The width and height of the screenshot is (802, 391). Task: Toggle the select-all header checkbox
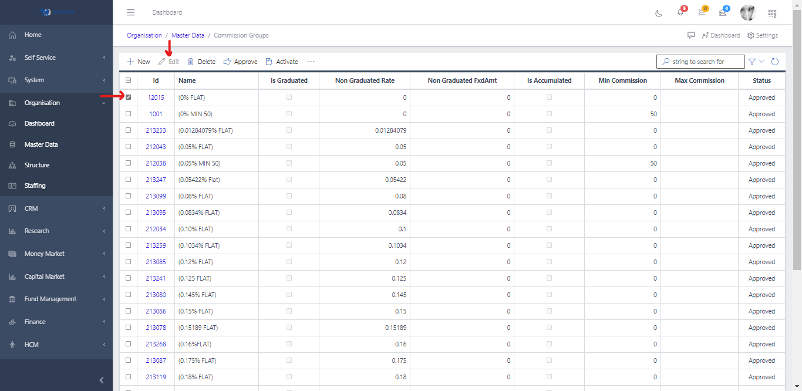pyautogui.click(x=129, y=80)
